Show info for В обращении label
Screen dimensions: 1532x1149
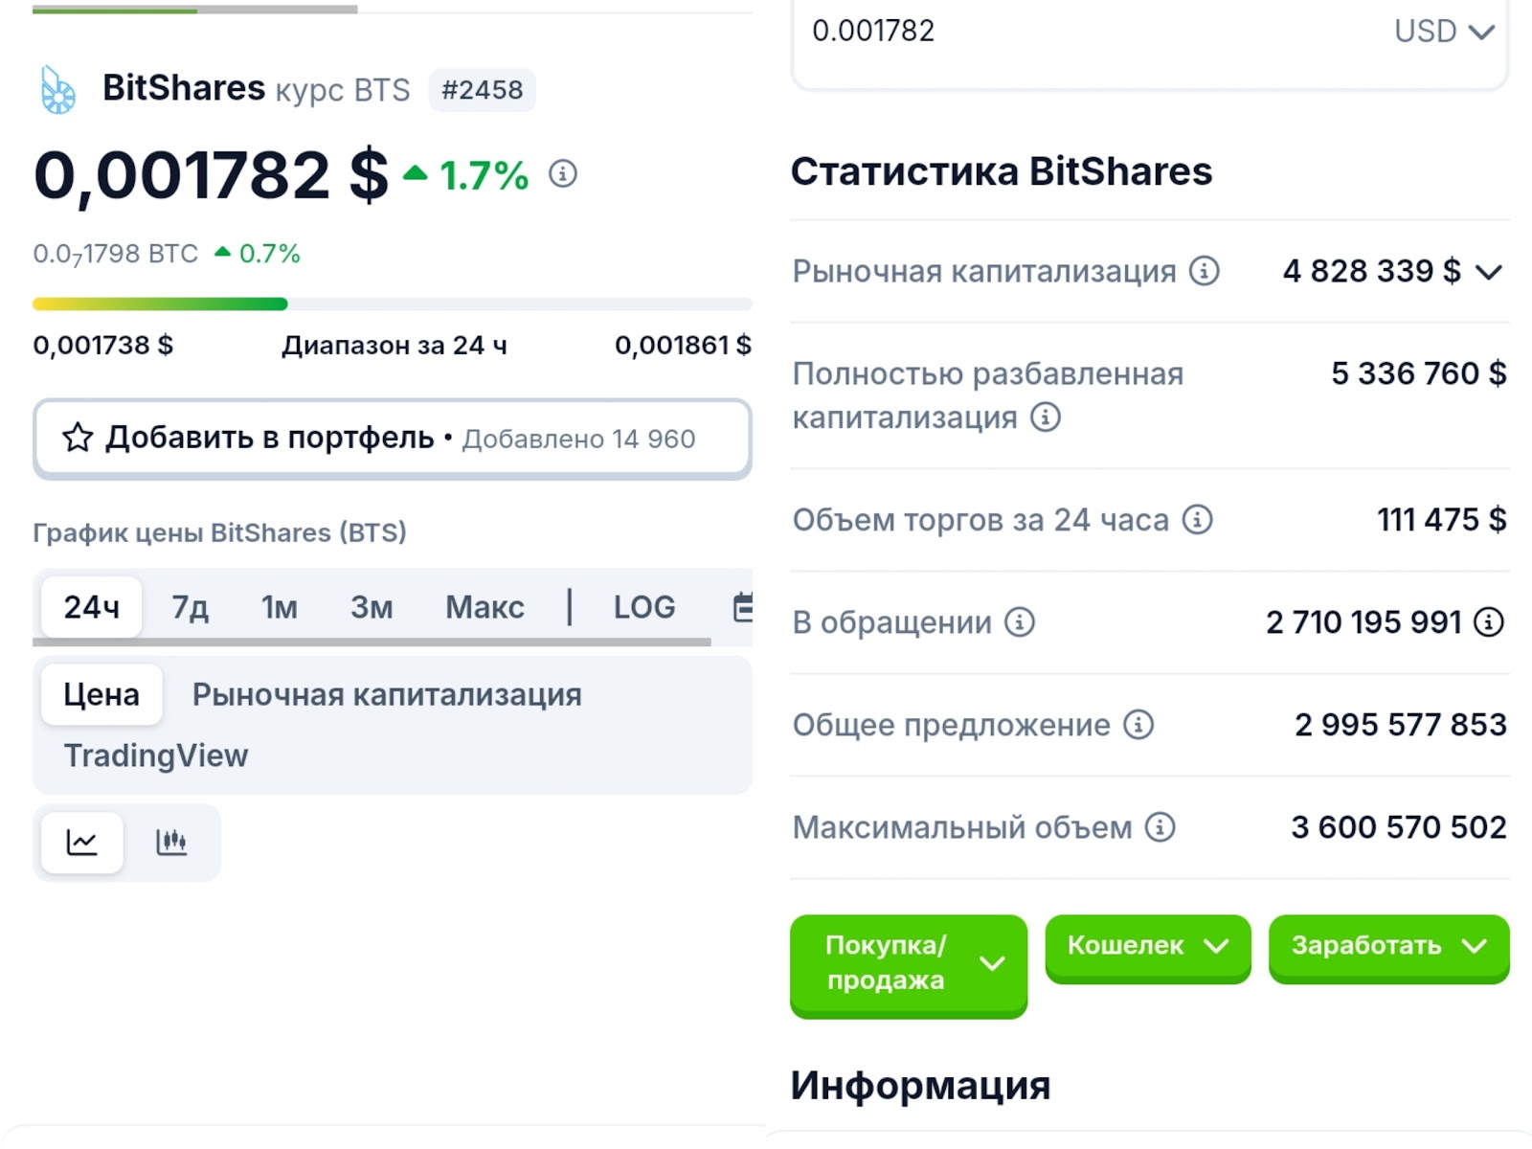(x=1020, y=622)
